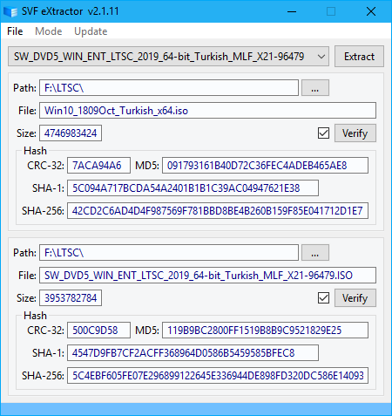Open the Mode menu
The height and width of the screenshot is (416, 392).
[49, 31]
